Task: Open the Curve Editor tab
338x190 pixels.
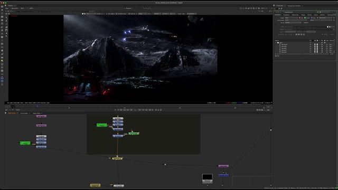Action: pos(24,113)
